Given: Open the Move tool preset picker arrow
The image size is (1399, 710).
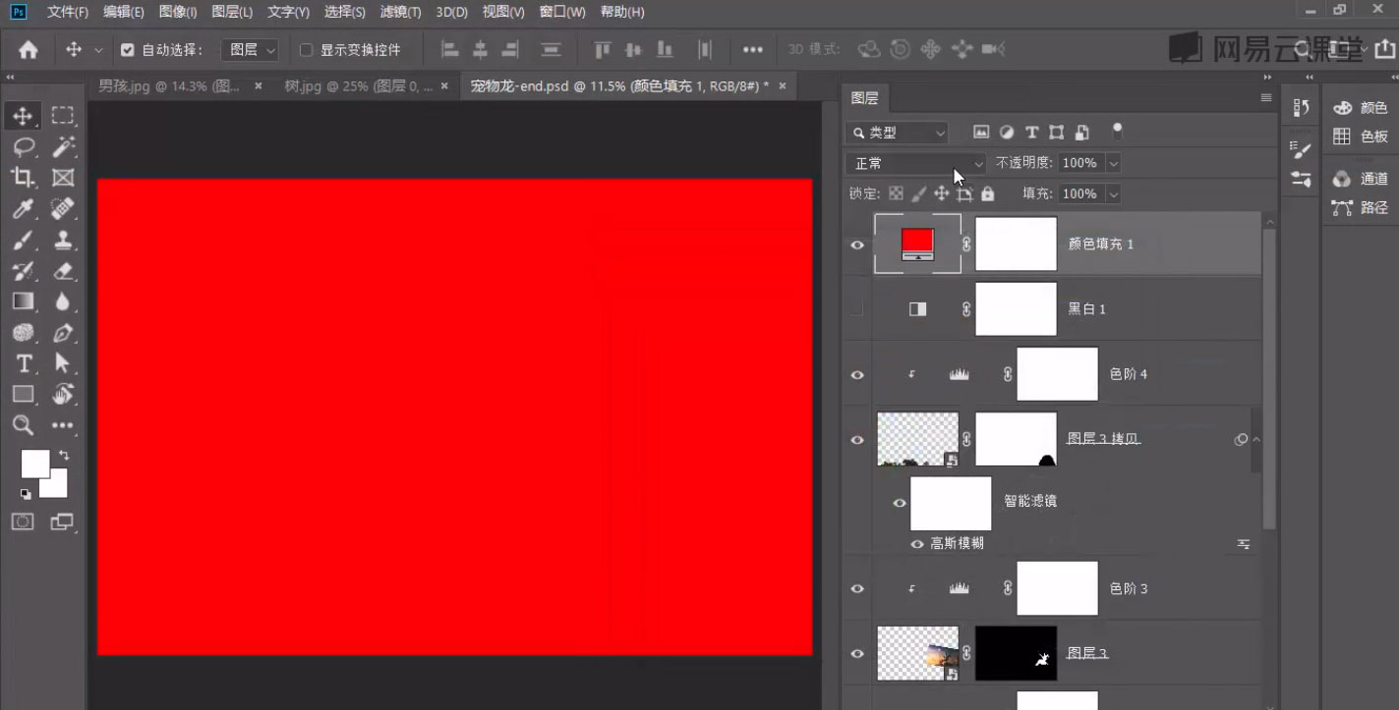Looking at the screenshot, I should (98, 49).
